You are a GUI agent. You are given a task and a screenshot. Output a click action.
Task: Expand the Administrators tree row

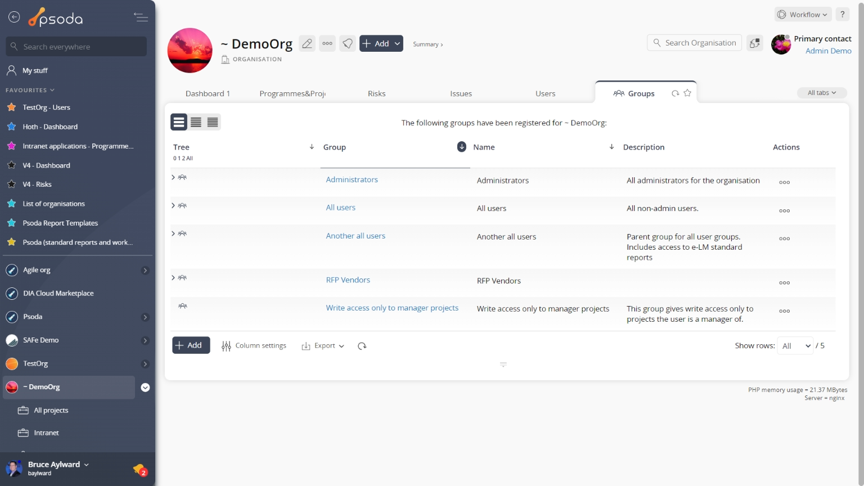coord(173,177)
